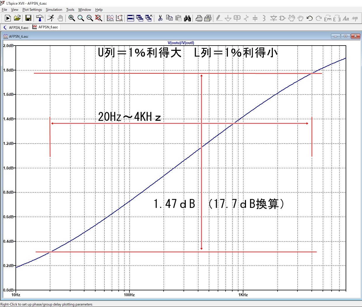This screenshot has width=362, height=307.
Task: Cascade windows using the Cascade icon
Action: click(140, 18)
